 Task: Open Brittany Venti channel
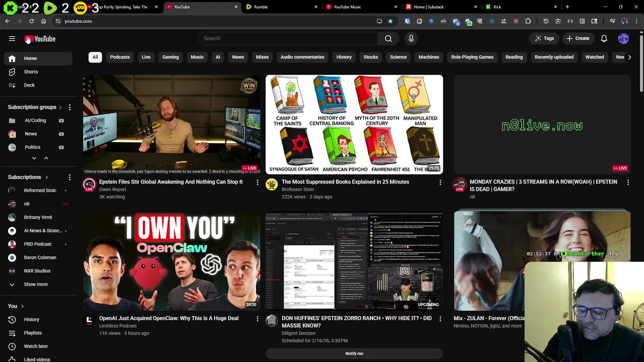38,217
